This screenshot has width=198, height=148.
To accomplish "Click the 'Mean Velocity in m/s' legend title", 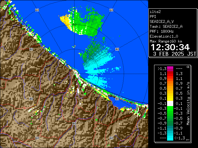I will click(188, 104).
